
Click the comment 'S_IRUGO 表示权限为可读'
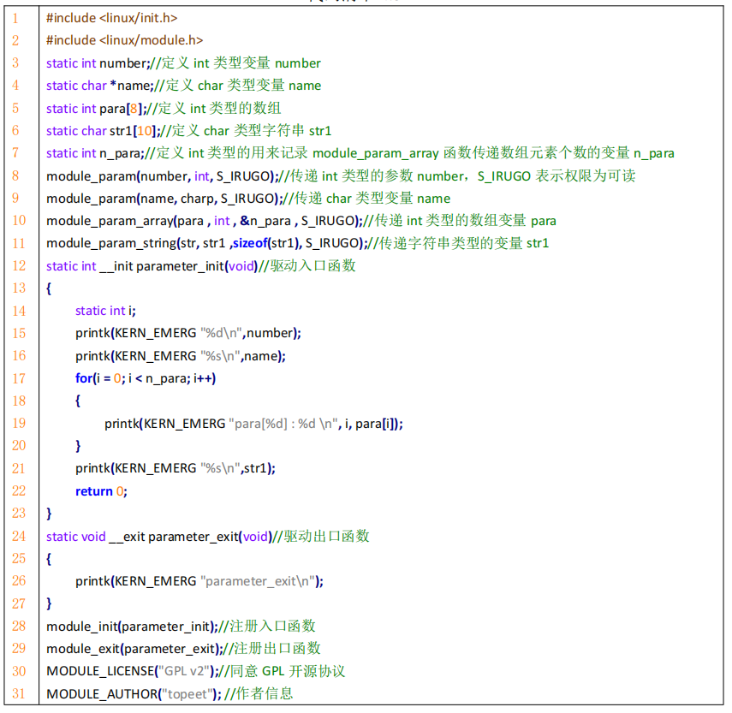click(x=556, y=176)
